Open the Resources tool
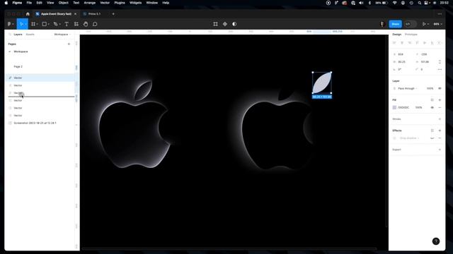Image resolution: width=453 pixels, height=254 pixels. [x=76, y=24]
